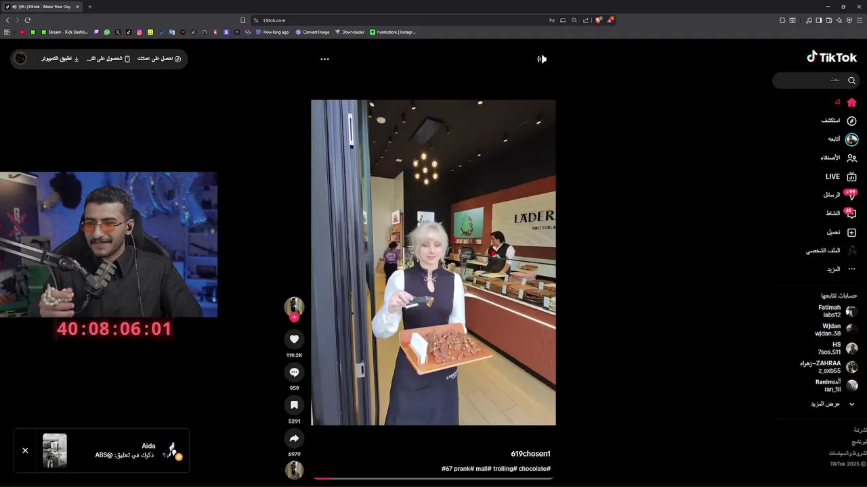Viewport: 867px width, 487px height.
Task: Open the Convert Image bookmark
Action: coord(312,32)
